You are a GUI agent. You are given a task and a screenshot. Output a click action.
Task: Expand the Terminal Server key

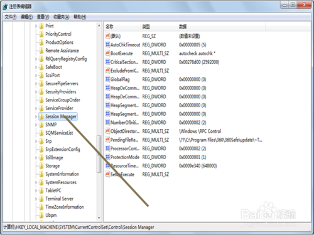tap(36, 199)
